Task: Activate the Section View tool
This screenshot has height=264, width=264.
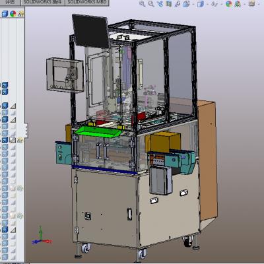Action: point(169,4)
